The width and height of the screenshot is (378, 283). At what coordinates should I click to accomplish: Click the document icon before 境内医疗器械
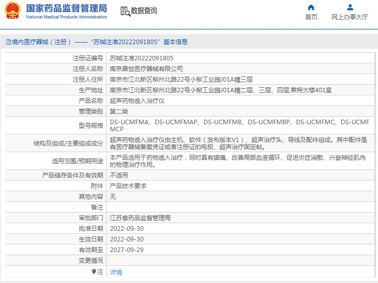pyautogui.click(x=9, y=42)
